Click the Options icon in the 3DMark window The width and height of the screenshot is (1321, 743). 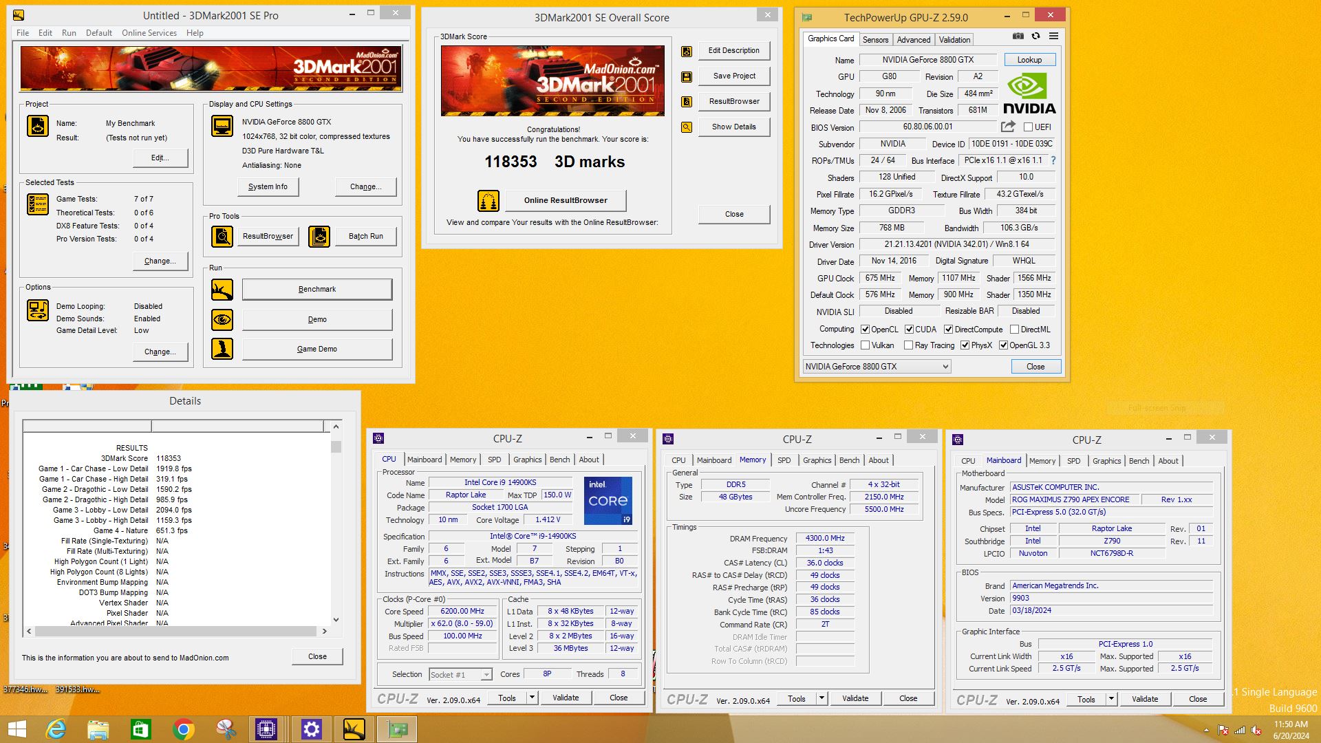point(38,310)
